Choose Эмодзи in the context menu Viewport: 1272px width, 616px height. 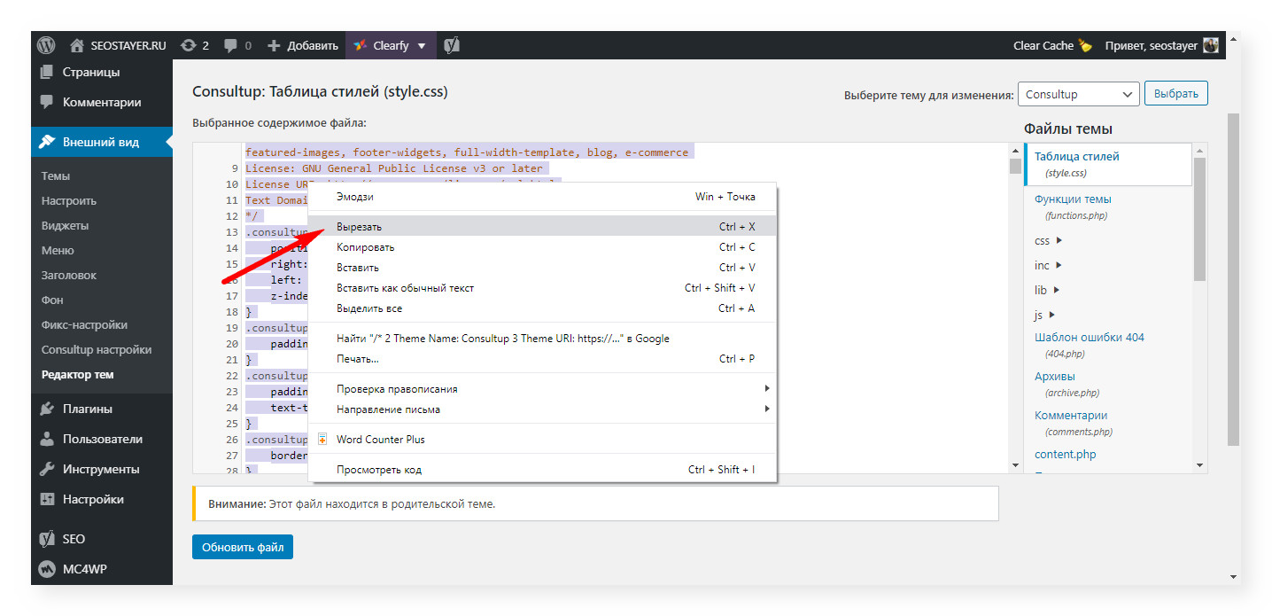542,197
